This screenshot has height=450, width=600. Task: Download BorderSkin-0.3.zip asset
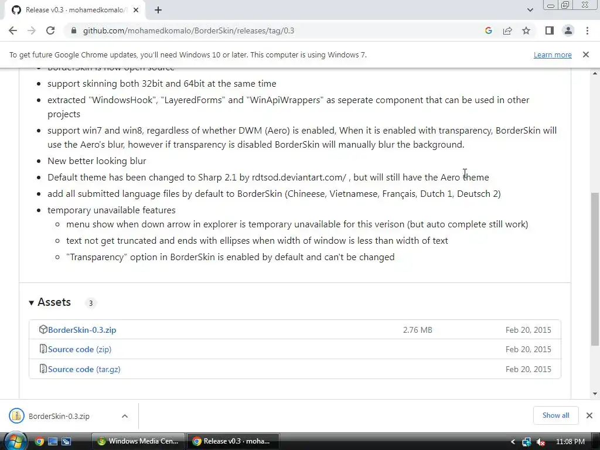coord(82,330)
